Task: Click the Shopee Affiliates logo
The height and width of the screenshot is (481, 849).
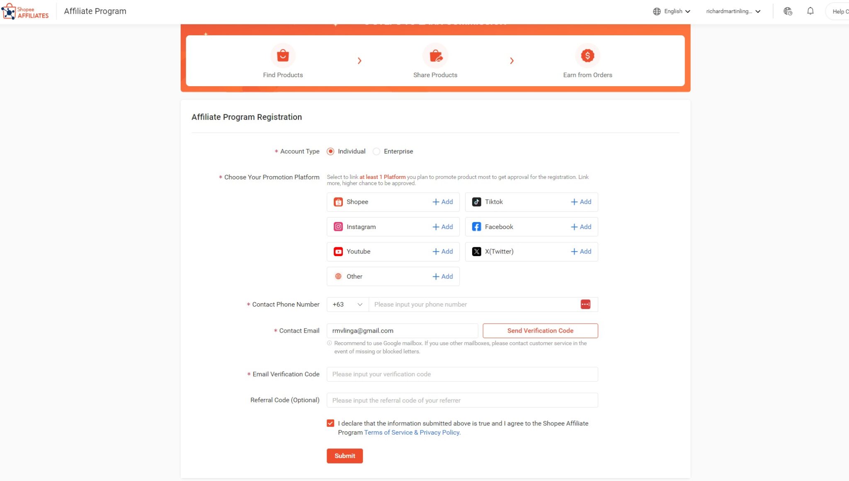Action: [26, 11]
